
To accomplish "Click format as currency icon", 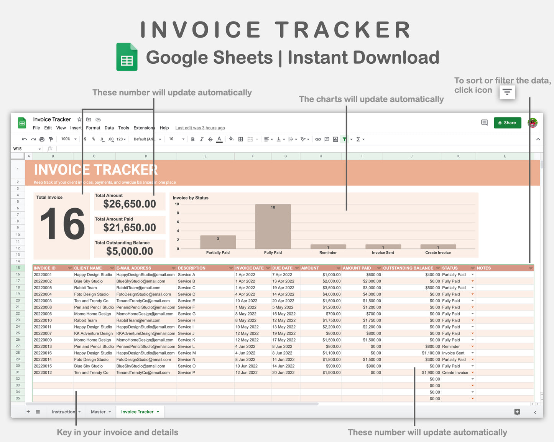I will (85, 139).
